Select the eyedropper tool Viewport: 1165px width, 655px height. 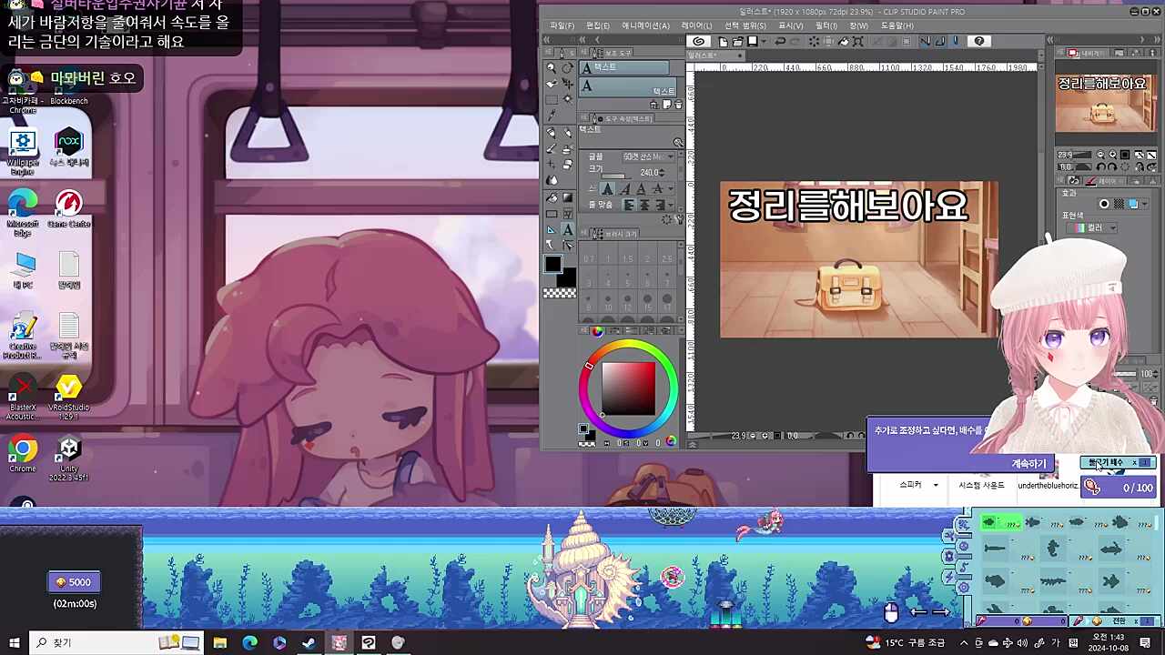(552, 115)
